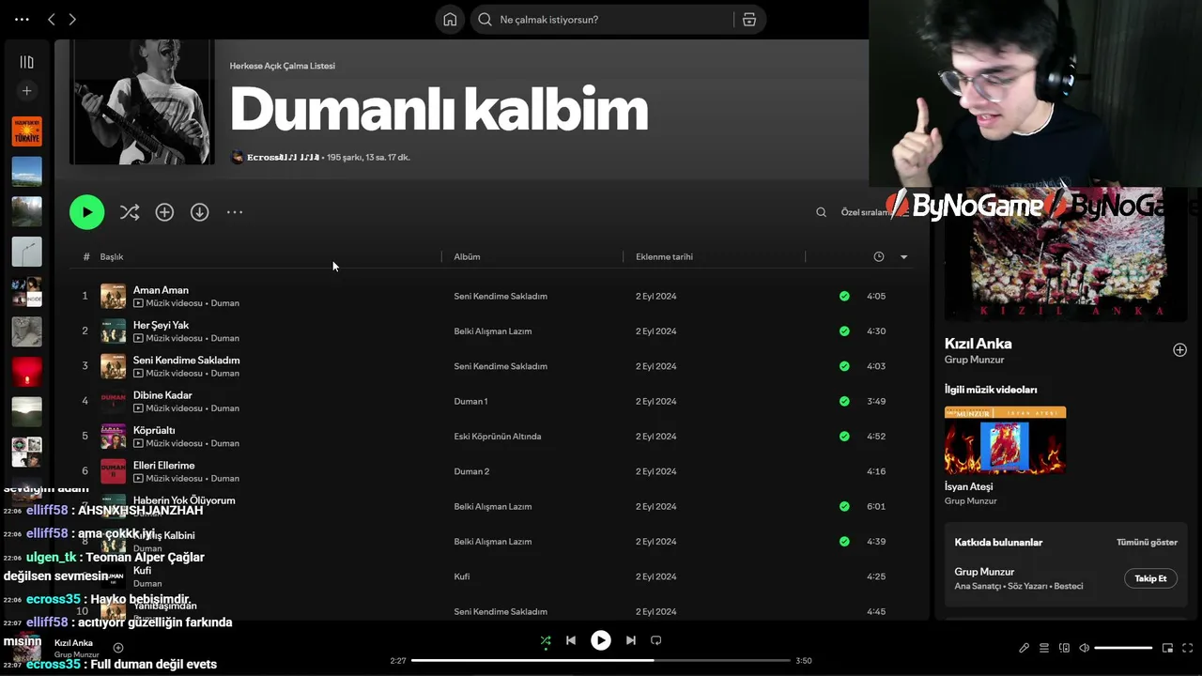Sort by the Albüm column header
The width and height of the screenshot is (1202, 676).
click(467, 256)
